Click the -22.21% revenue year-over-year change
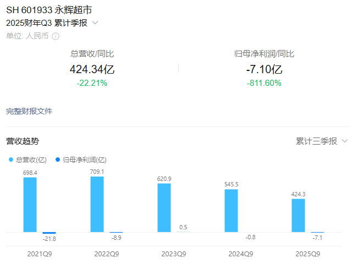Image resolution: width=353 pixels, height=264 pixels. click(92, 83)
